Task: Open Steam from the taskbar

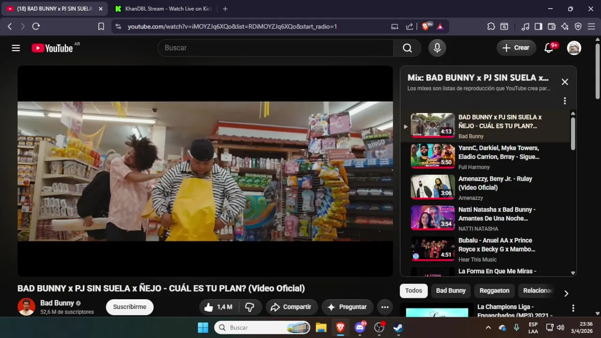Action: pos(398,328)
